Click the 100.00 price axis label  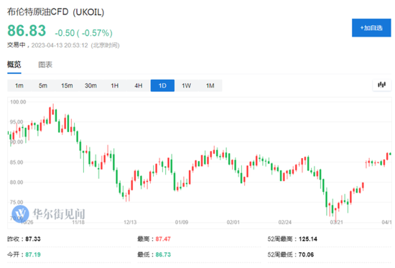[x=18, y=102]
